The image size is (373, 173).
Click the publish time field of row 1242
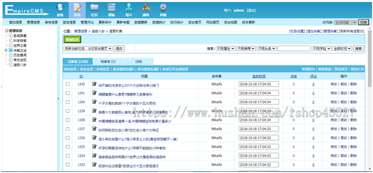coord(259,84)
